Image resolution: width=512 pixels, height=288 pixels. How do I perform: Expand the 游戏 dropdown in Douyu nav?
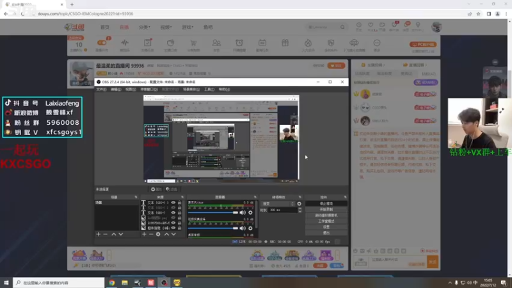point(188,27)
